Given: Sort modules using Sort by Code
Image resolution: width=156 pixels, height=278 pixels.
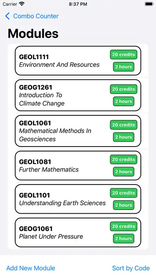Looking at the screenshot, I should tap(131, 268).
